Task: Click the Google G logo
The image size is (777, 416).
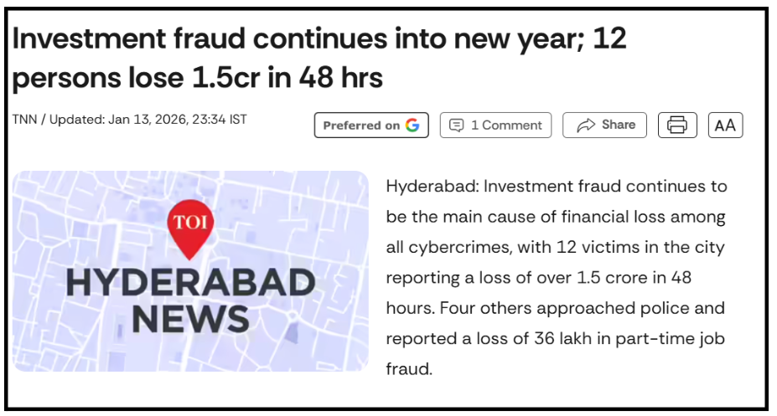Action: 412,125
